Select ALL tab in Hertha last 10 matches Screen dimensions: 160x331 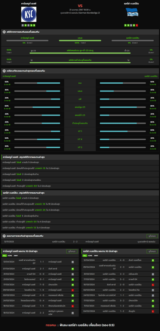coord(85,256)
